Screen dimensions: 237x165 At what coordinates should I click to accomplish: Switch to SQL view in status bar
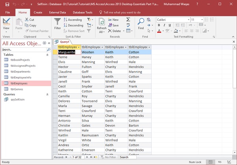click(x=220, y=162)
